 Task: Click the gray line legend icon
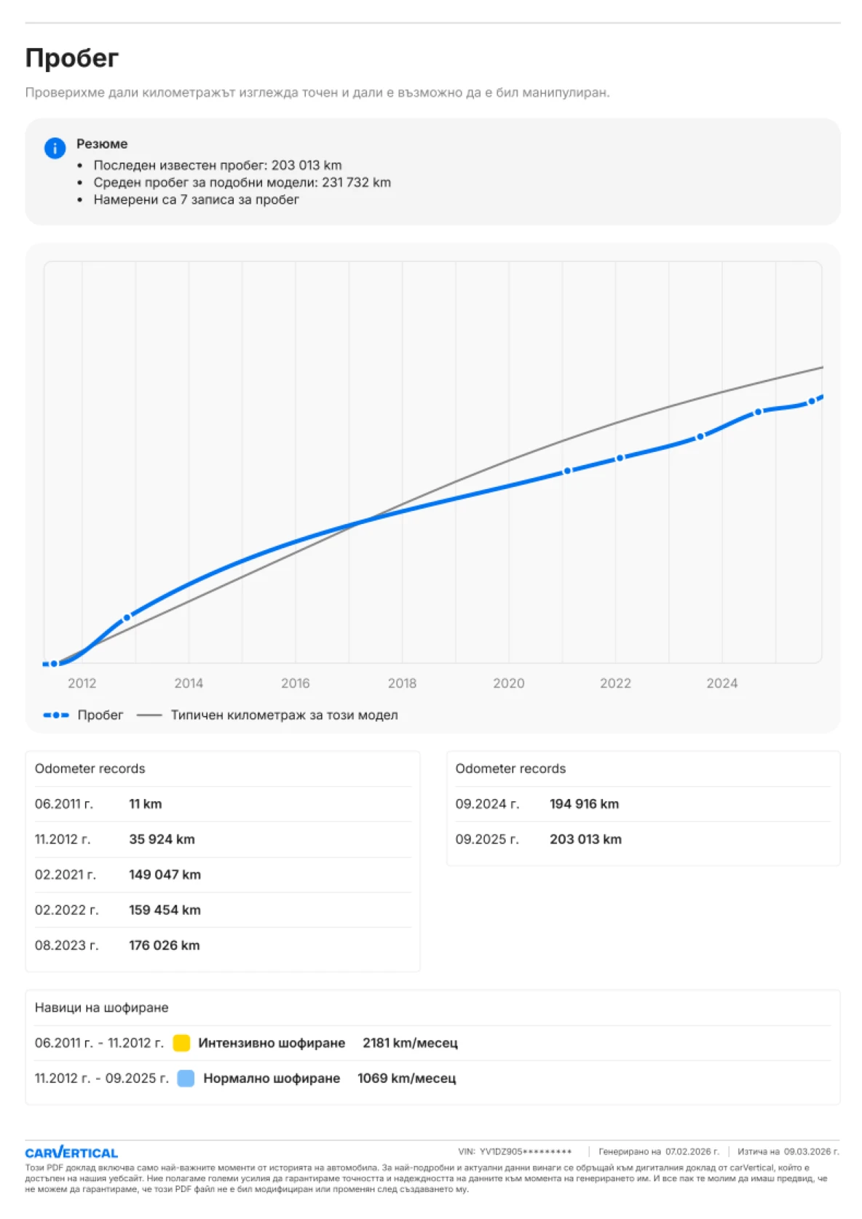(149, 715)
